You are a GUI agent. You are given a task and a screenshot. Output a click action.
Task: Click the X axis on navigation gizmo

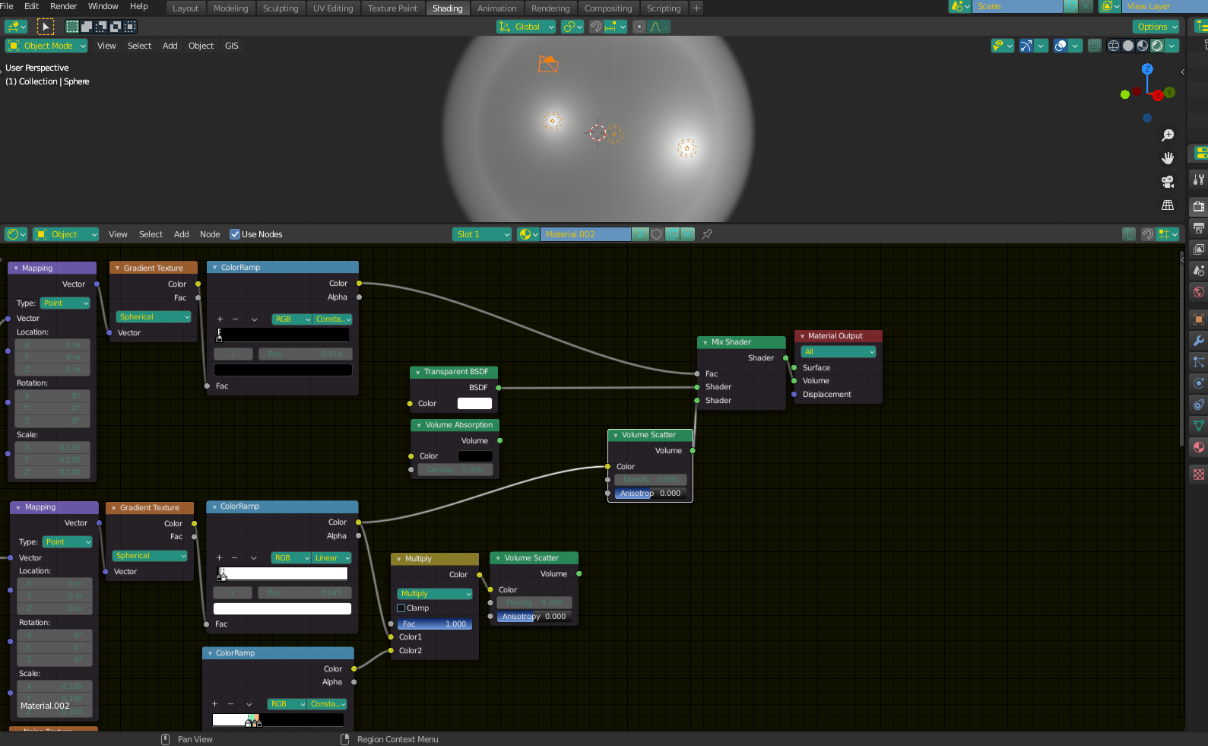click(x=1157, y=96)
